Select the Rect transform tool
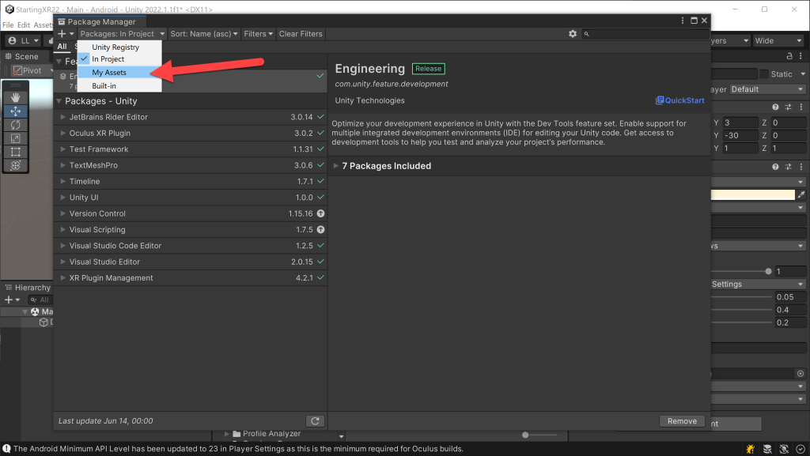This screenshot has height=456, width=810. (16, 153)
